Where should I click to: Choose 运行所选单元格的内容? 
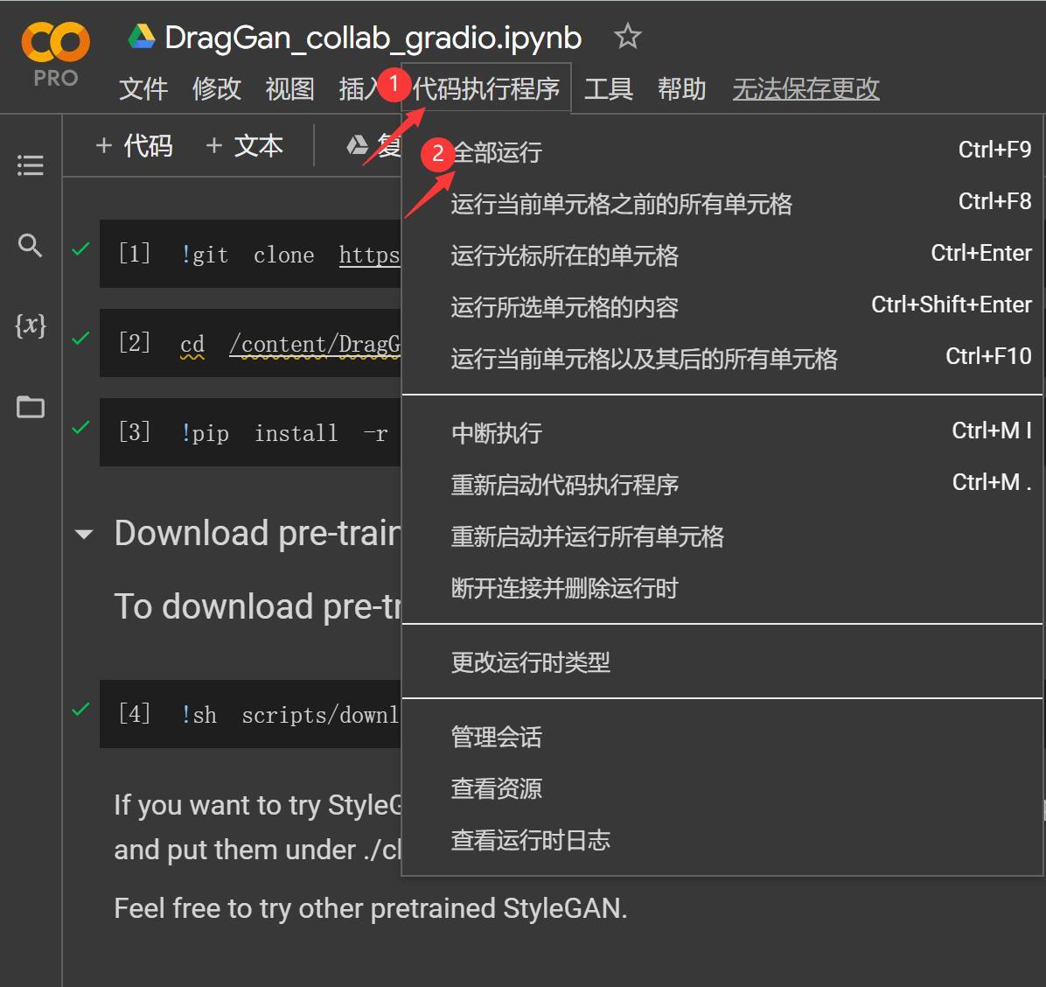(722, 307)
